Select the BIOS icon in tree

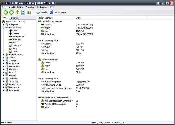(x=10, y=49)
